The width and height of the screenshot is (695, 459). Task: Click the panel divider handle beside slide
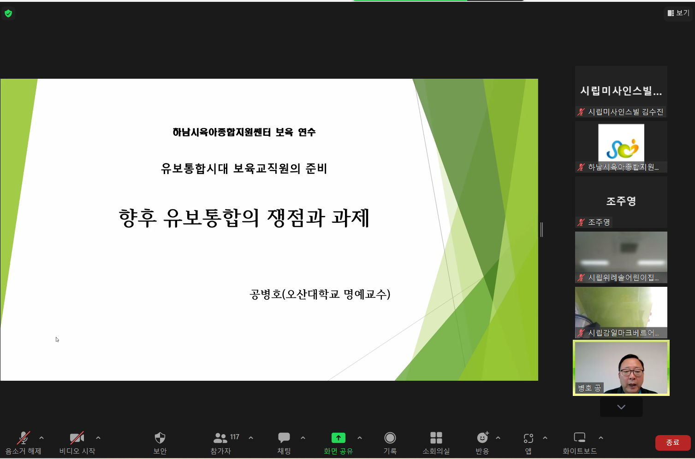pyautogui.click(x=541, y=229)
